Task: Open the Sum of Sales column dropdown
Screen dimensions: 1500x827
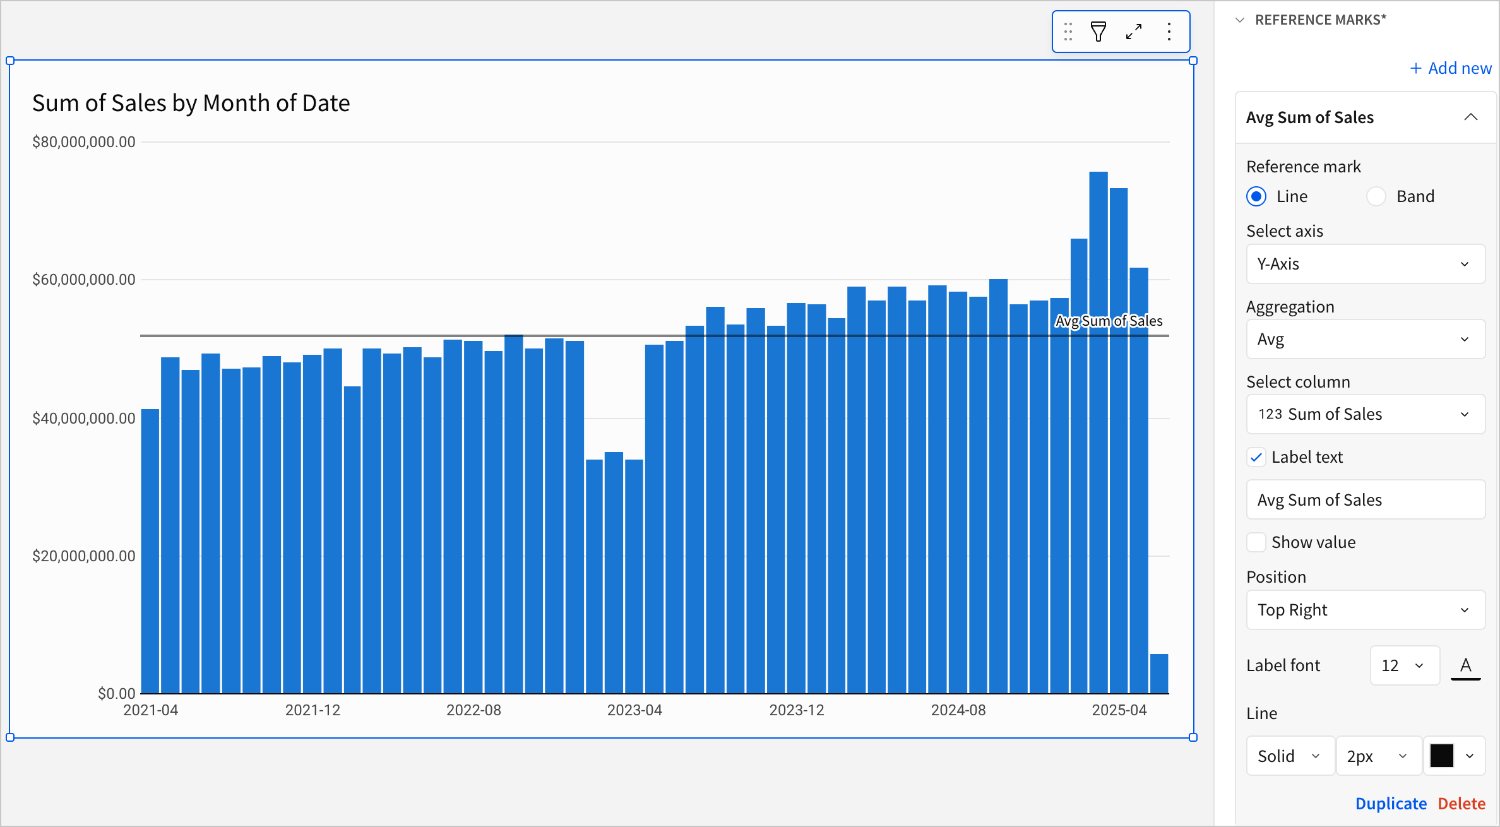Action: click(x=1365, y=414)
